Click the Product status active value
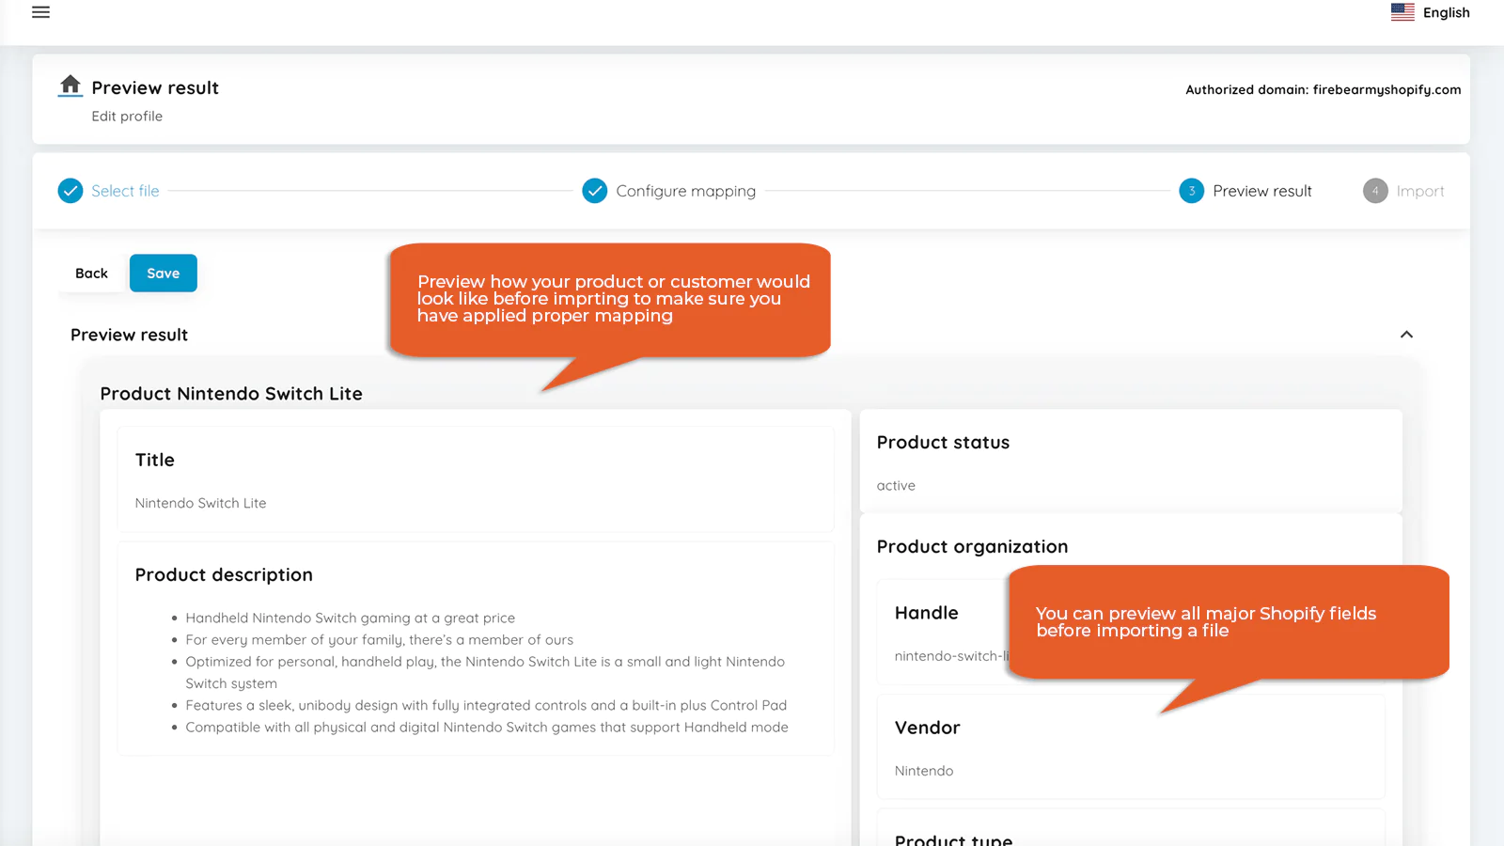The width and height of the screenshot is (1504, 846). pos(896,486)
